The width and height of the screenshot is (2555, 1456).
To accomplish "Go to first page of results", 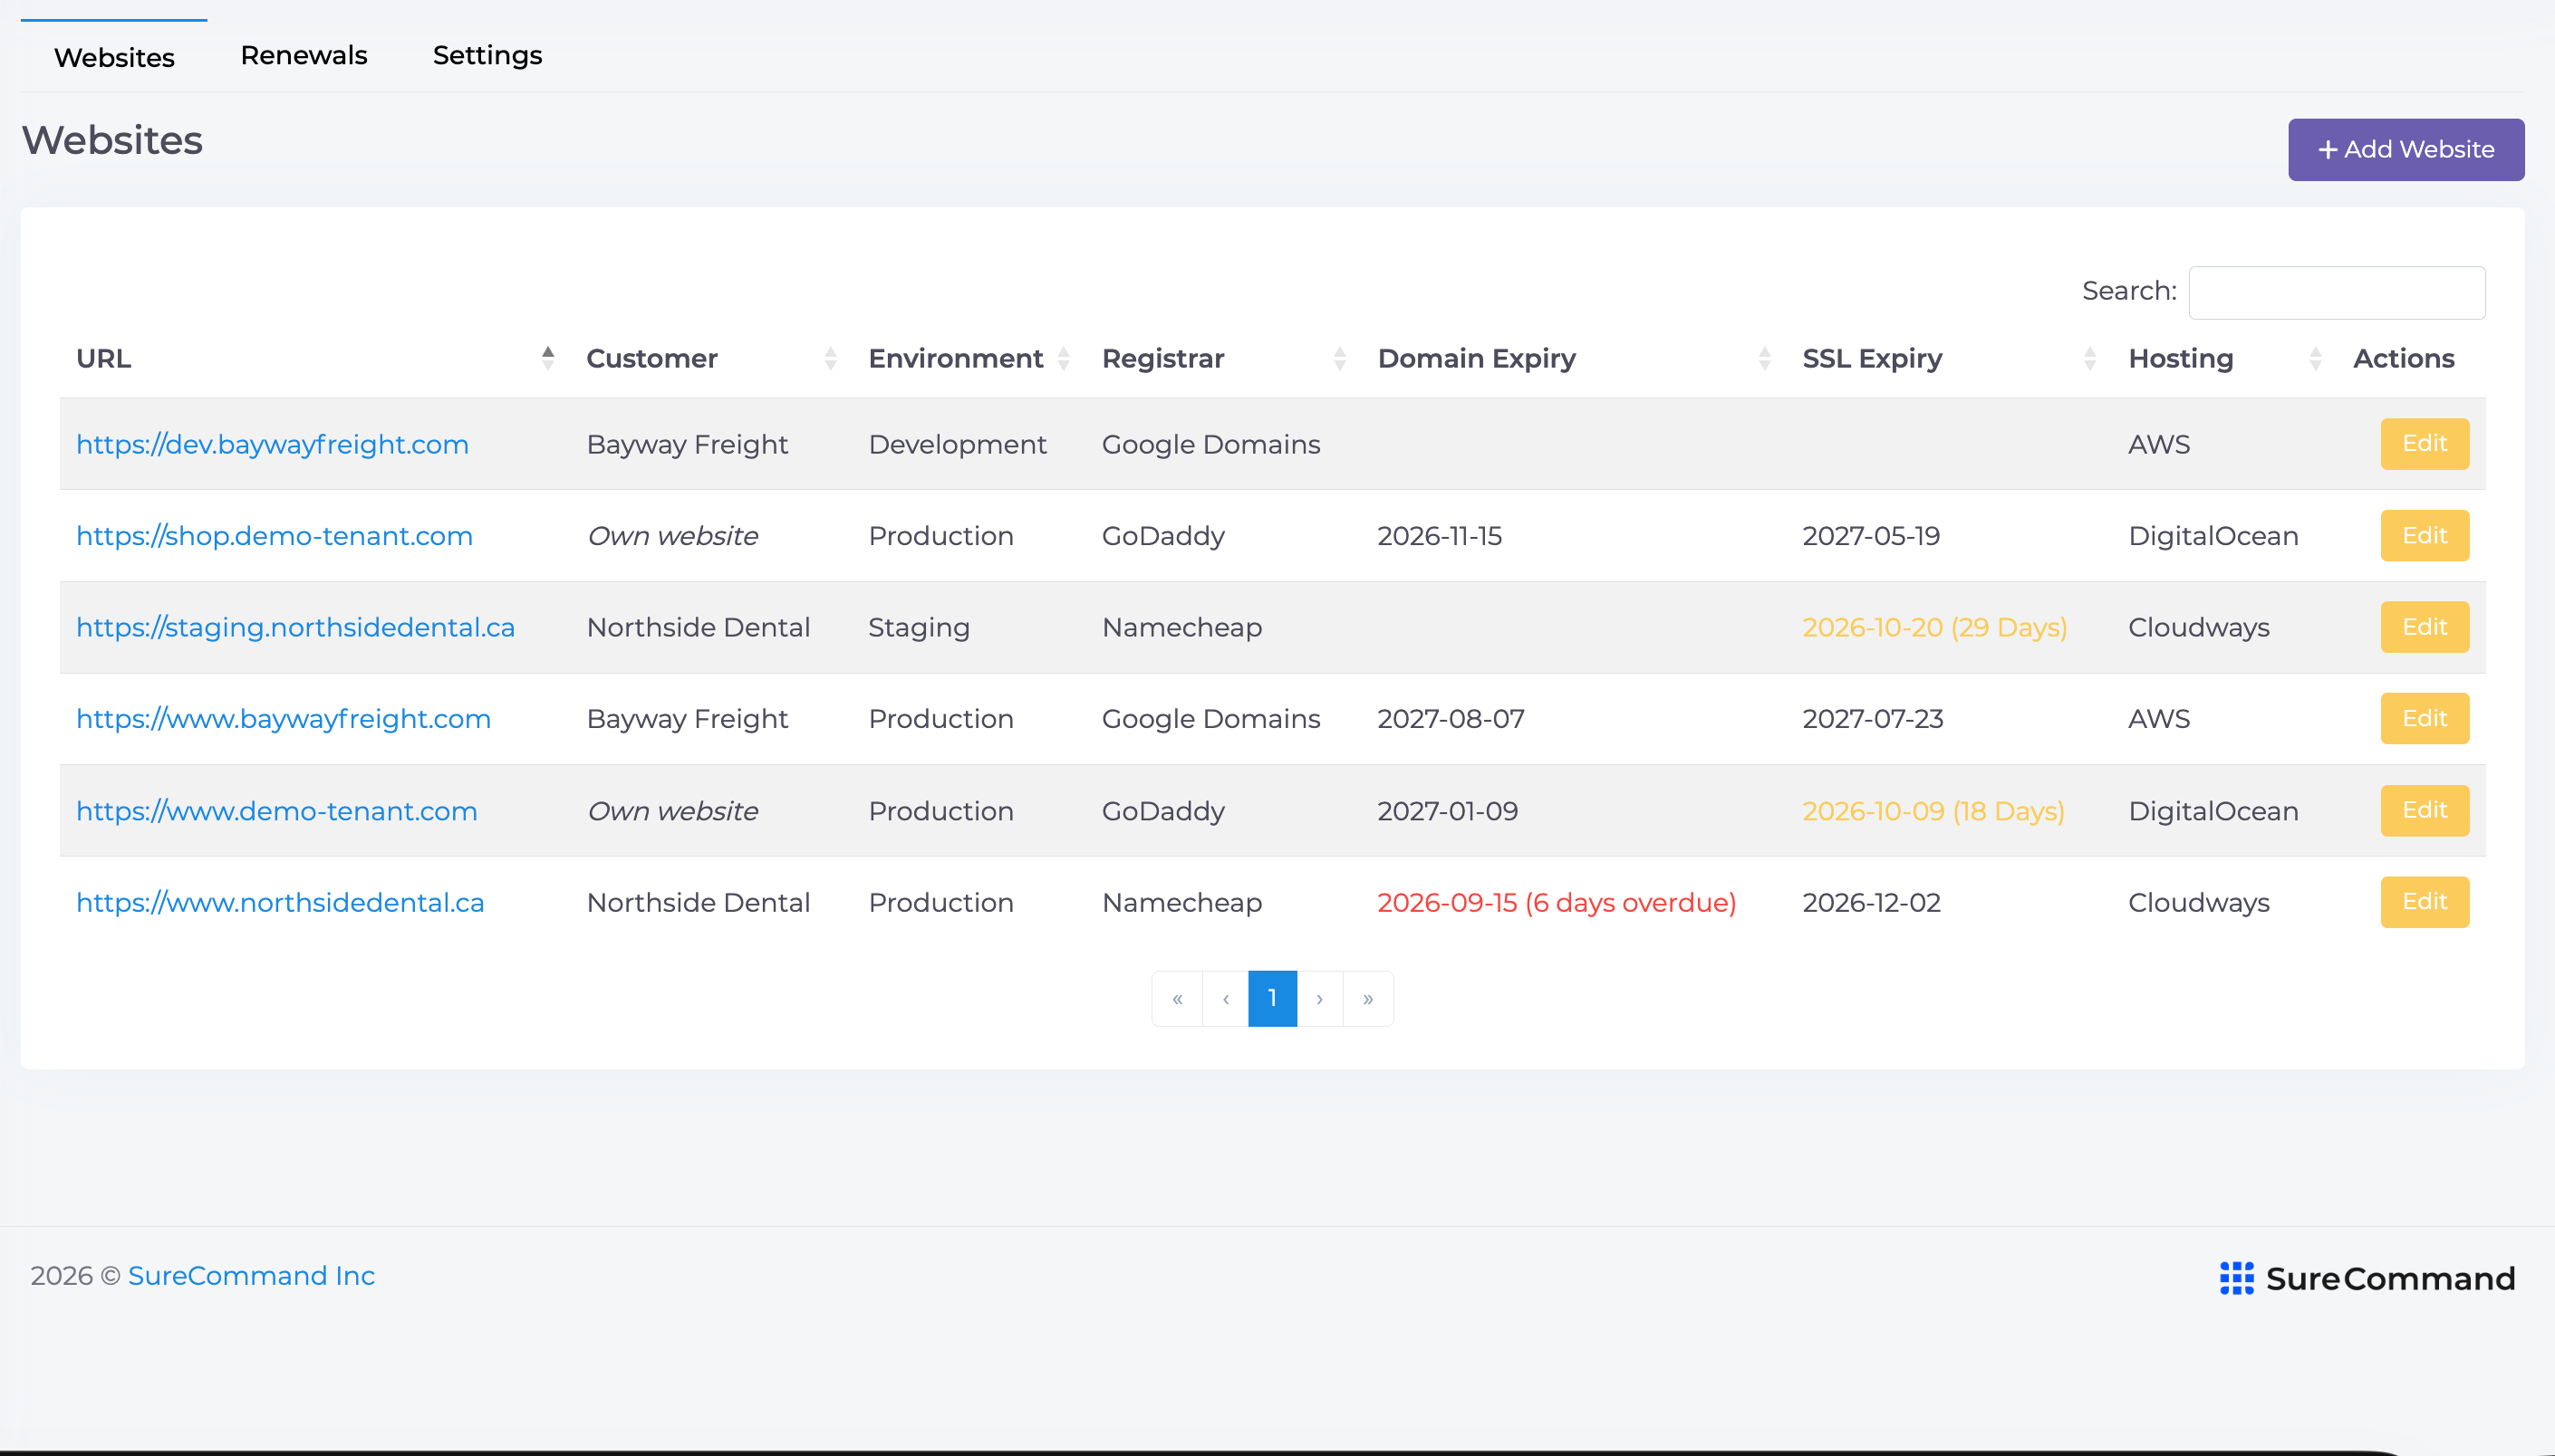I will coord(1178,998).
